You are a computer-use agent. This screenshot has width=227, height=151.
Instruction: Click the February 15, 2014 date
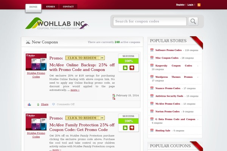pos(127,96)
